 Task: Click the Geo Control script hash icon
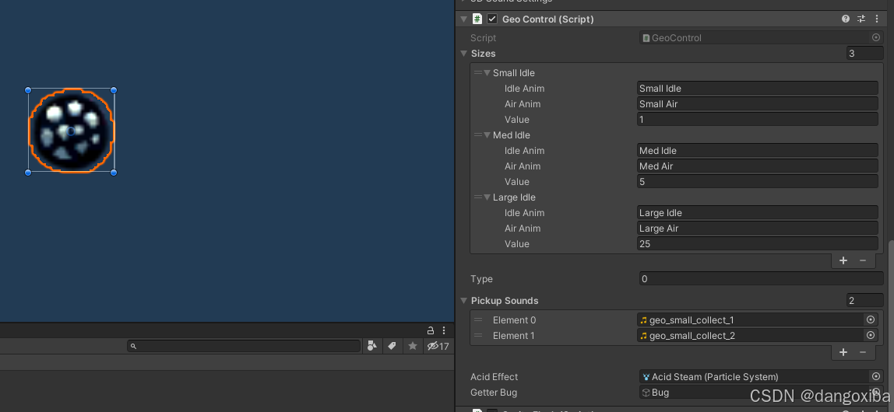tap(477, 19)
